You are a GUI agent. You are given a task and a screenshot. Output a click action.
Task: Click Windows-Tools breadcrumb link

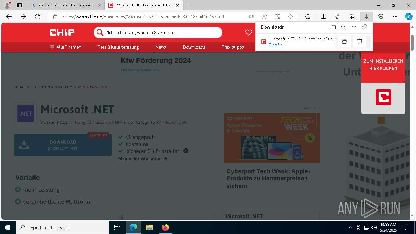tap(94, 87)
